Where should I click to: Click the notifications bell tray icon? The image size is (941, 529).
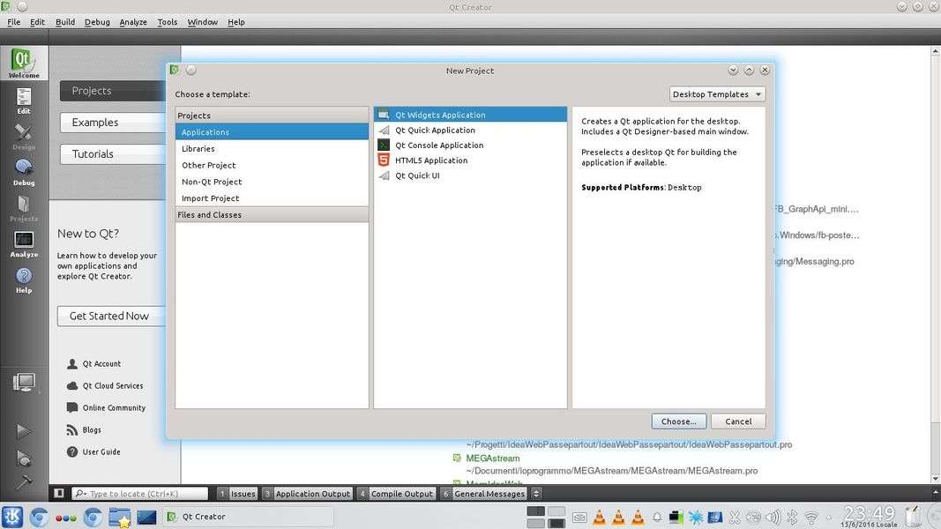point(657,517)
